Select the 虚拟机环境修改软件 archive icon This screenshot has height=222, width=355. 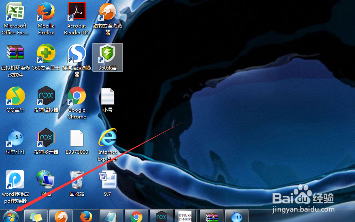point(15,61)
